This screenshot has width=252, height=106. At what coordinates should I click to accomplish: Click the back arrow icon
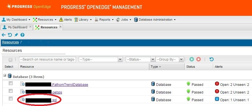[4, 35]
